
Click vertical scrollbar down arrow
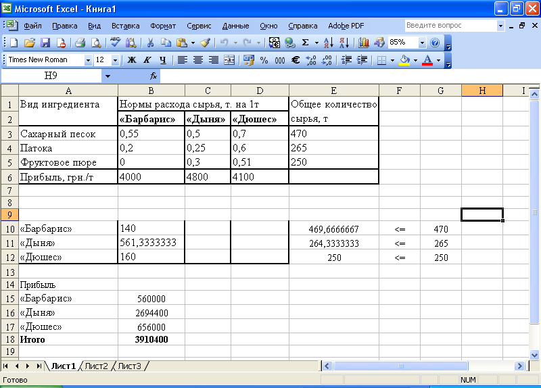coord(534,355)
